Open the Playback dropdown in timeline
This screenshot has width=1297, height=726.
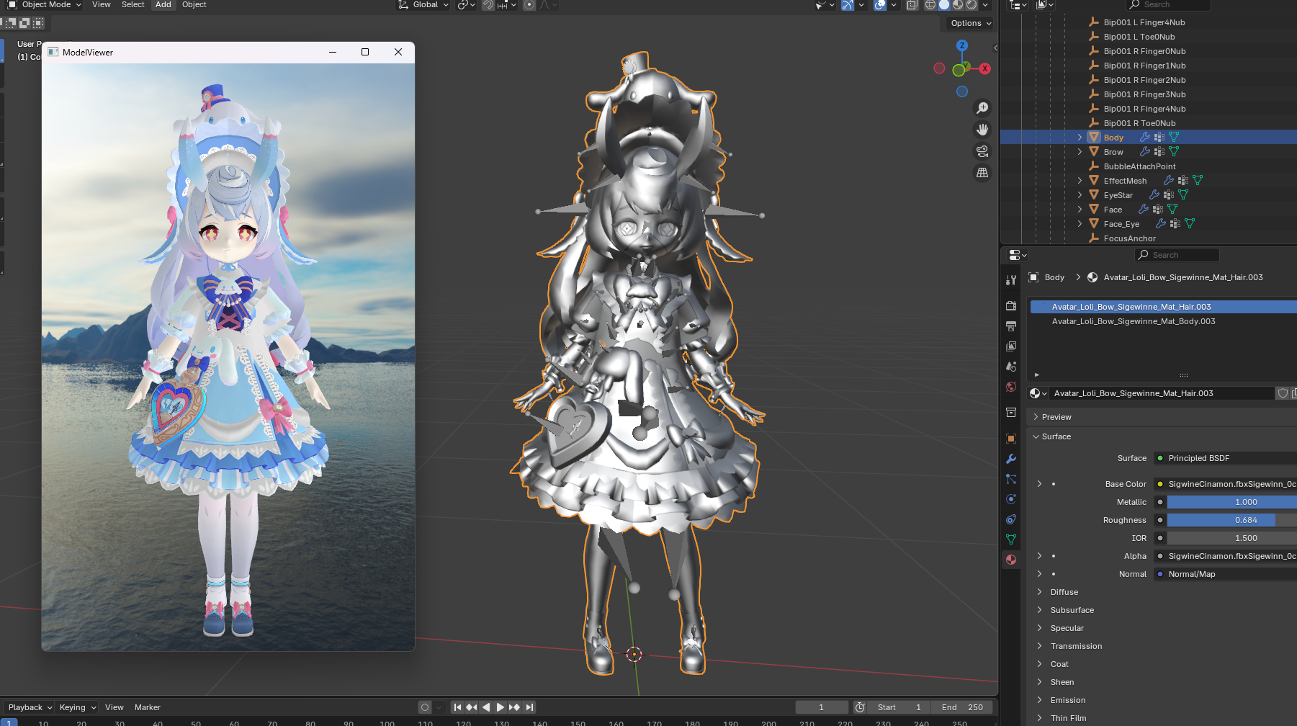coord(30,707)
